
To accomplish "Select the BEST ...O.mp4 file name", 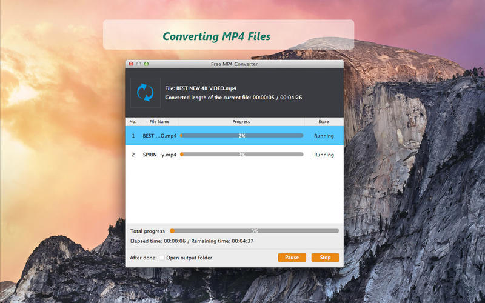I will pos(159,136).
